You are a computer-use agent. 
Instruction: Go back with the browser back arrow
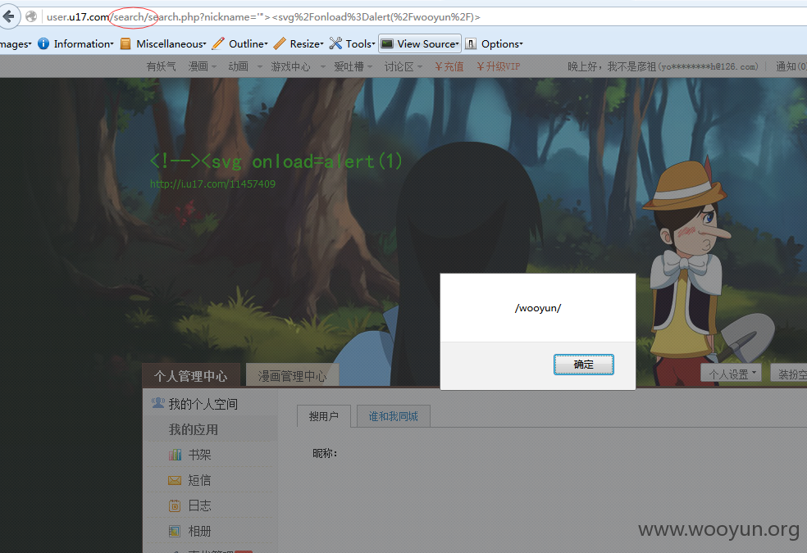(9, 16)
